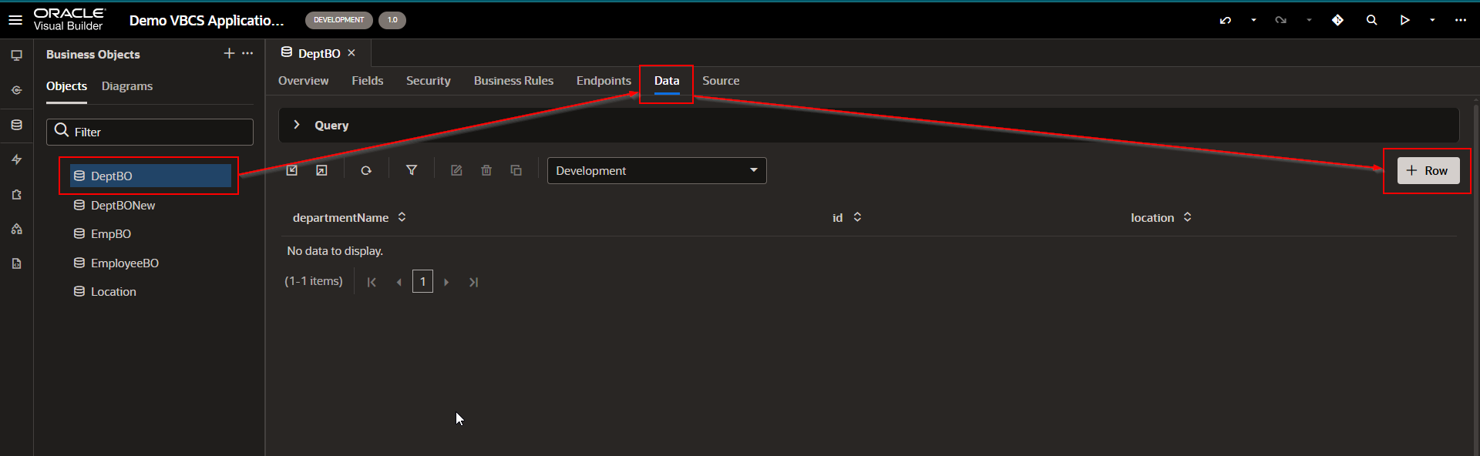Select the Business Objects navigator icon

pos(16,125)
